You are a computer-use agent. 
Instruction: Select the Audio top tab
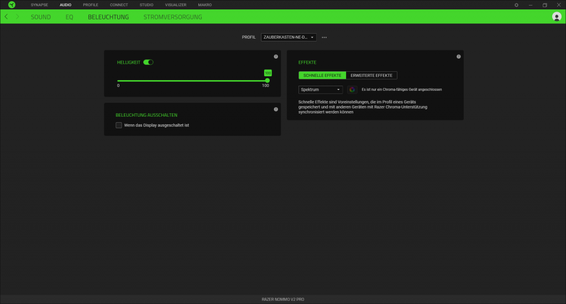pyautogui.click(x=65, y=5)
